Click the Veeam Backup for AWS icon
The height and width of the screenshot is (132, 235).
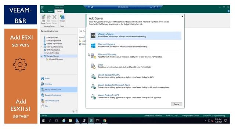click(x=93, y=76)
